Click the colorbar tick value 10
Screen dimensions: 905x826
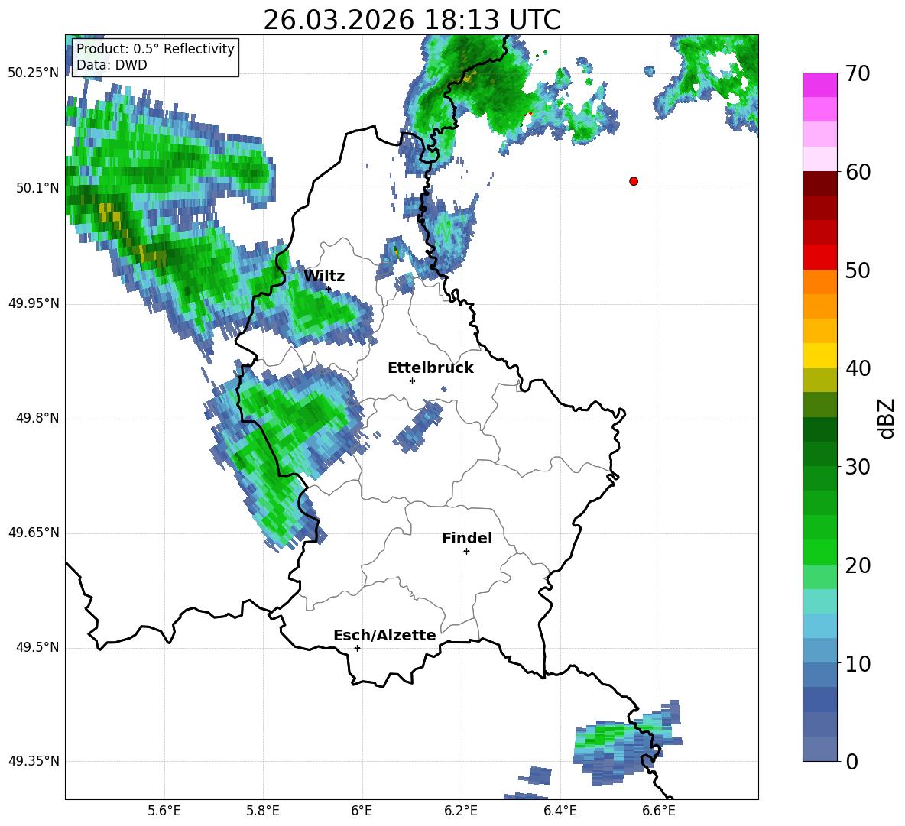point(858,664)
